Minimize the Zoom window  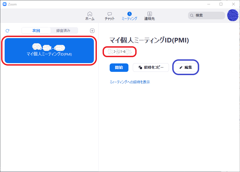pyautogui.click(x=208, y=4)
